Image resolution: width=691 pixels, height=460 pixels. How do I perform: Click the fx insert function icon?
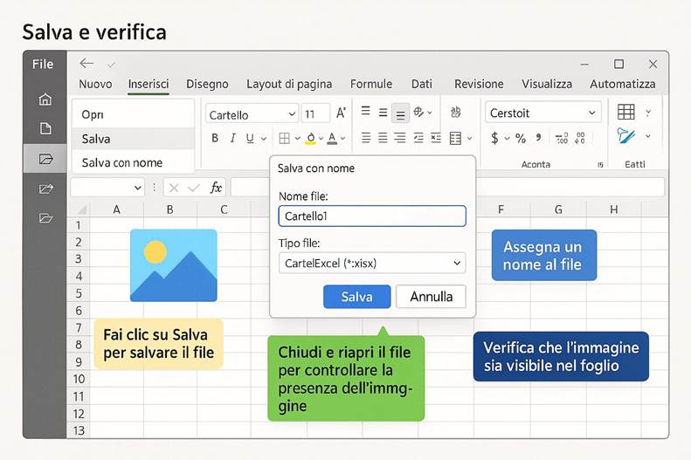pos(216,188)
